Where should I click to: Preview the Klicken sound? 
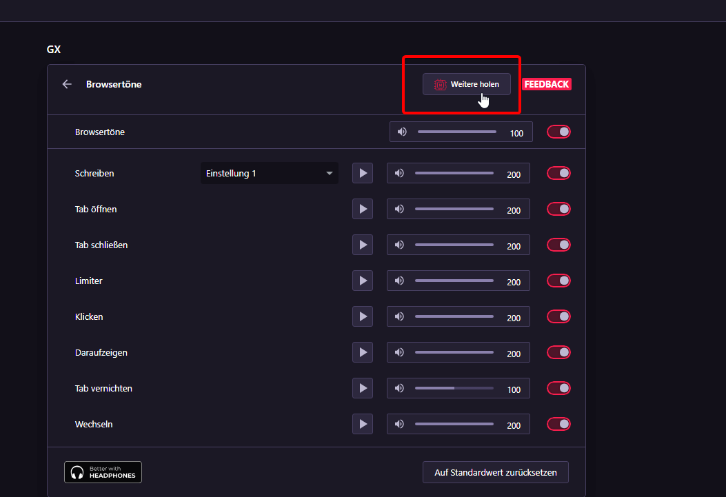(x=363, y=316)
